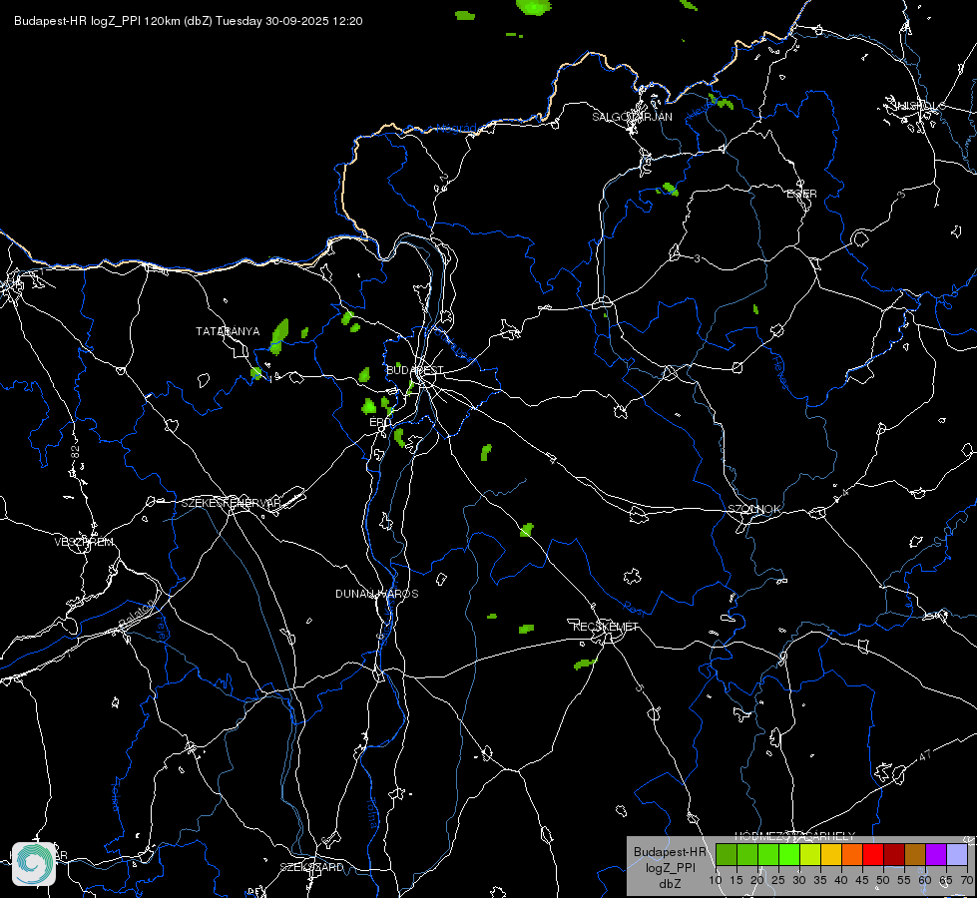Image resolution: width=977 pixels, height=898 pixels.
Task: Click the VESZPREM city label
Action: (84, 542)
